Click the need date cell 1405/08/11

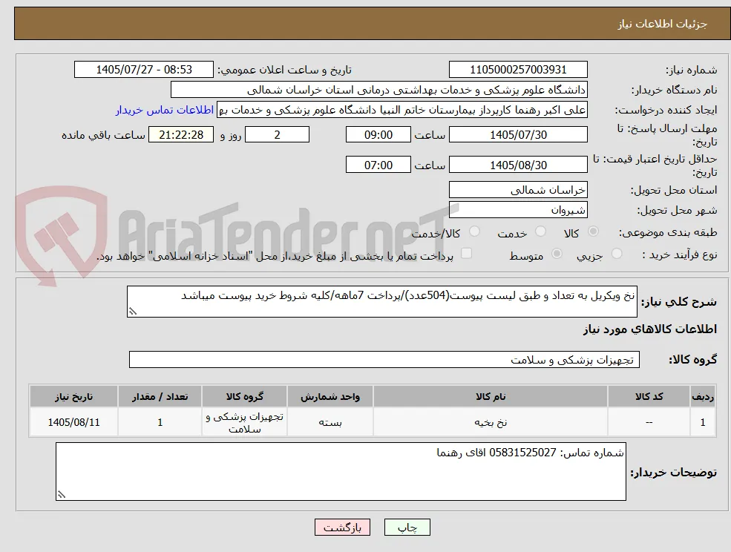(73, 422)
